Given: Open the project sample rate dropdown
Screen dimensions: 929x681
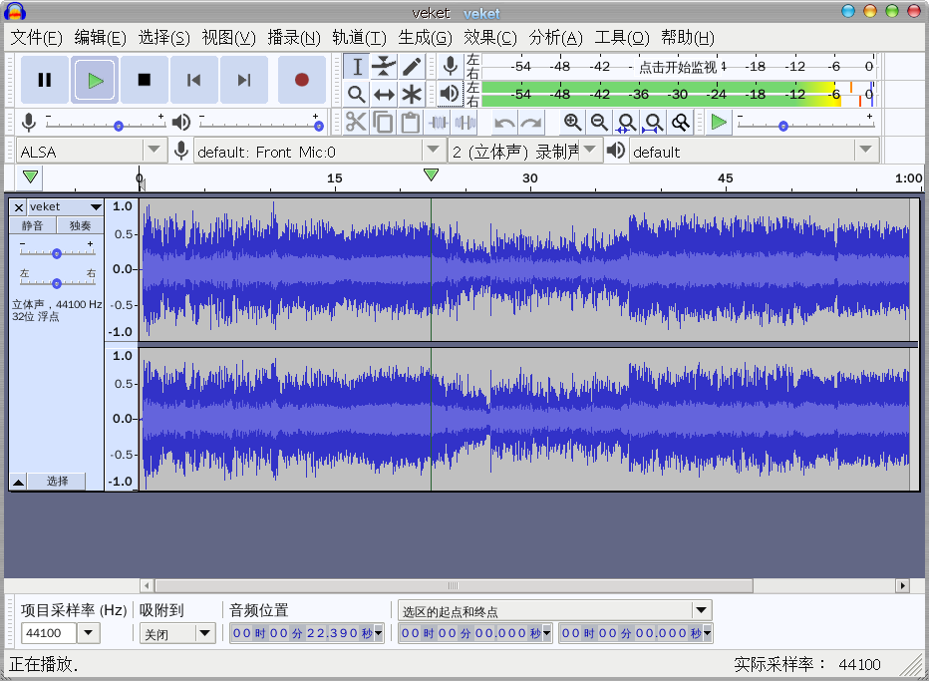Looking at the screenshot, I should coord(88,633).
